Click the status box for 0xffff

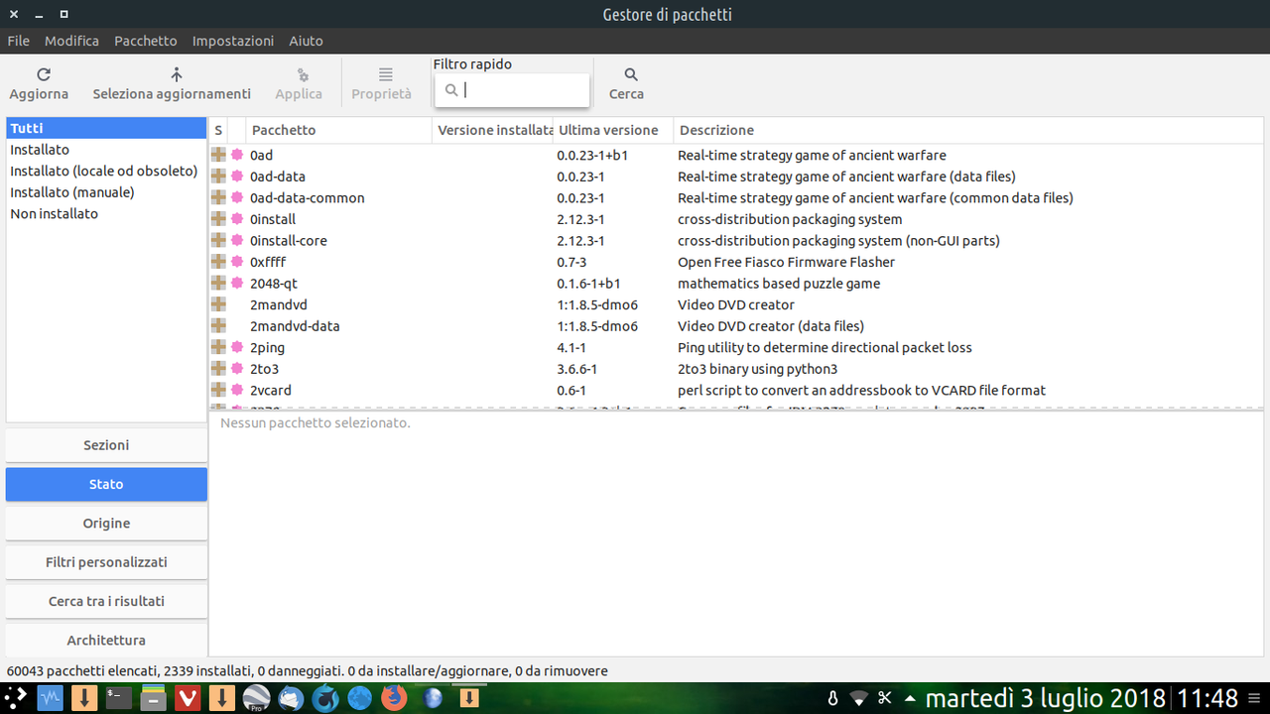click(x=218, y=262)
